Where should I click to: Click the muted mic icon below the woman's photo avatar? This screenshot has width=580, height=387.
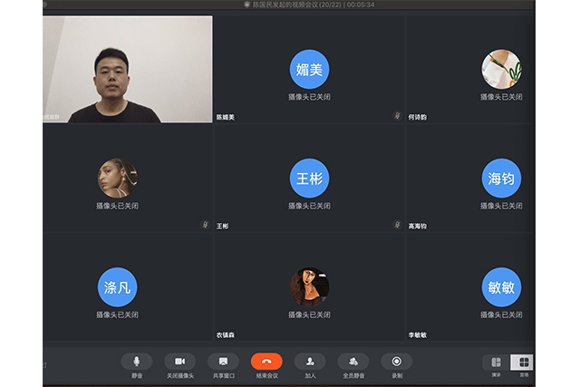[205, 225]
